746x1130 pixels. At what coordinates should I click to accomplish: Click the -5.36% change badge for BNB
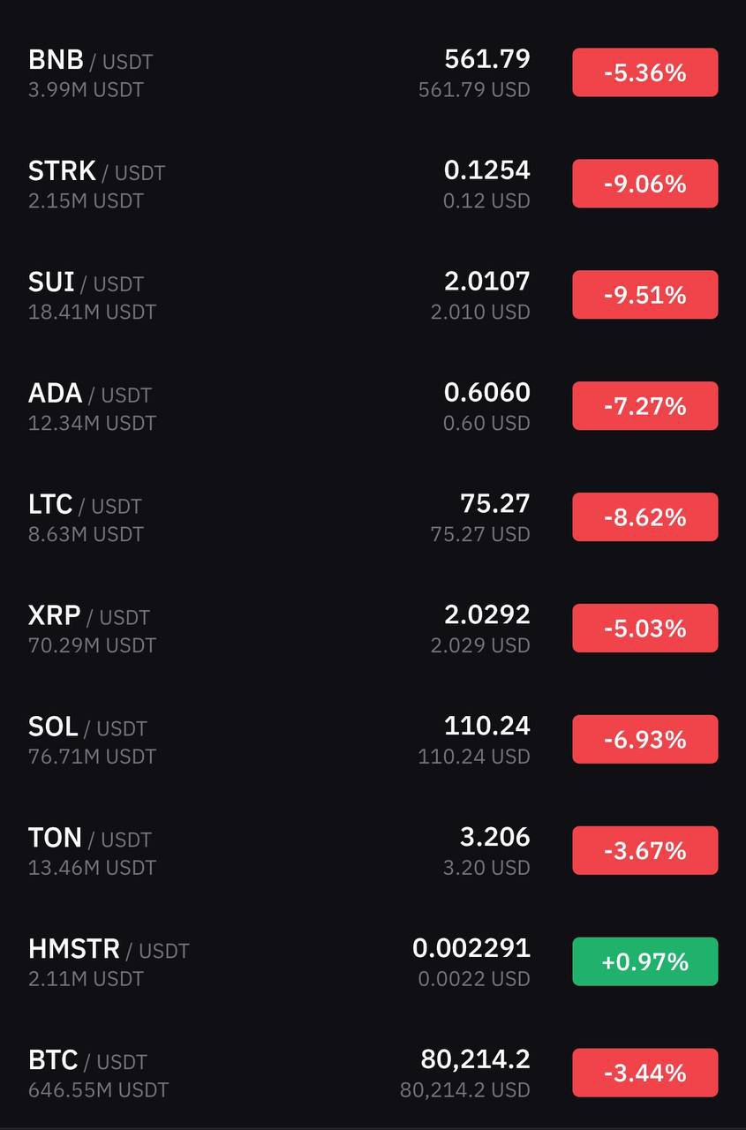pyautogui.click(x=644, y=72)
